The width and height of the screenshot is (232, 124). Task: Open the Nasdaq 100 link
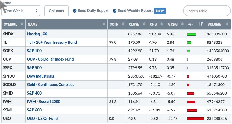click(37, 34)
